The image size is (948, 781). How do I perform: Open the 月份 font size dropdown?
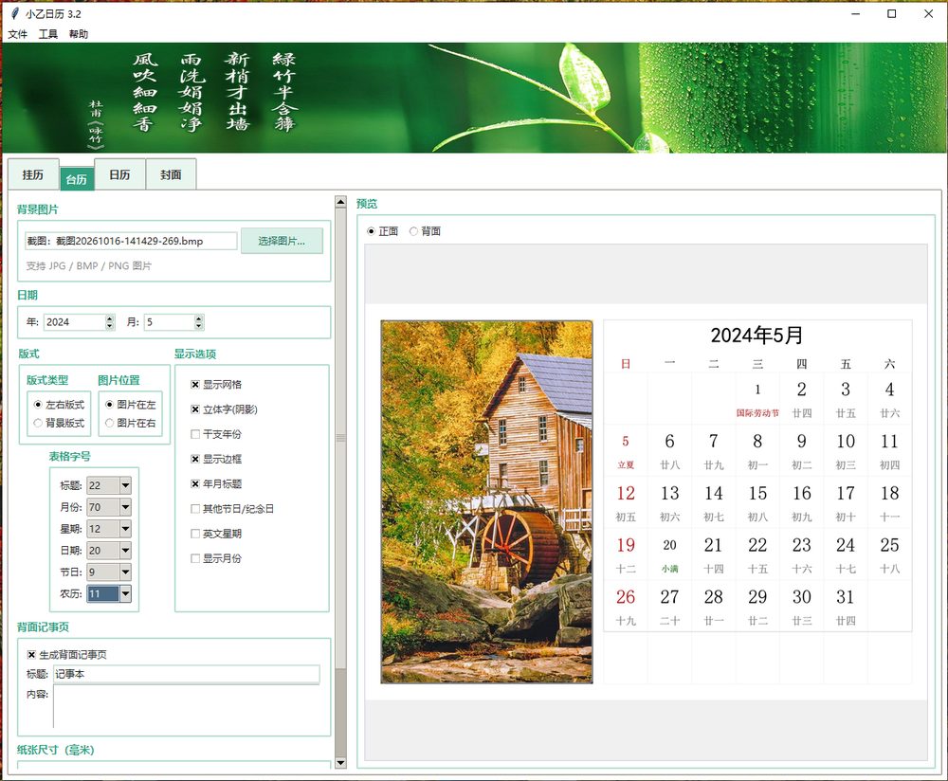(125, 507)
